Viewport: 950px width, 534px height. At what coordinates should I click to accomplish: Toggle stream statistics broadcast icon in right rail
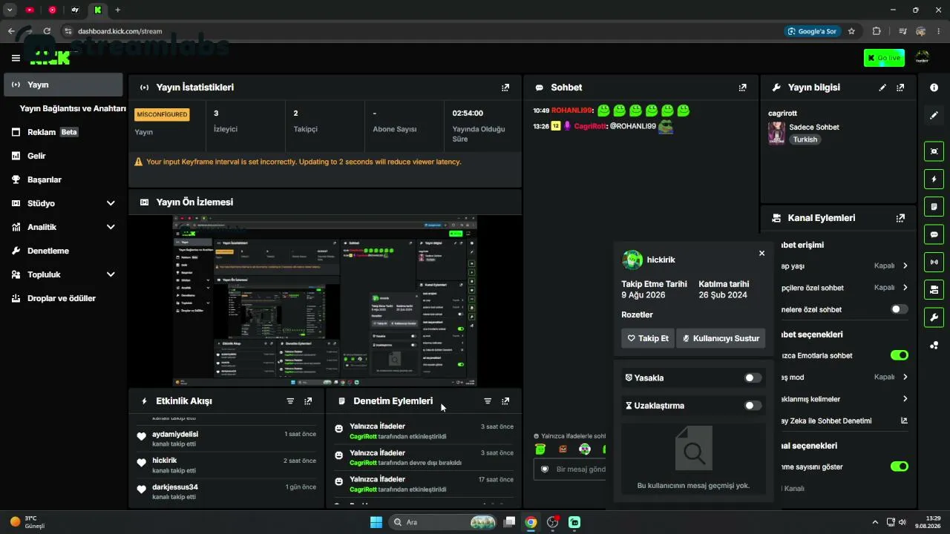(934, 262)
